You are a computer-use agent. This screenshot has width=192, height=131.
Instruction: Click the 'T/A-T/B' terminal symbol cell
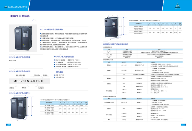click(124, 89)
